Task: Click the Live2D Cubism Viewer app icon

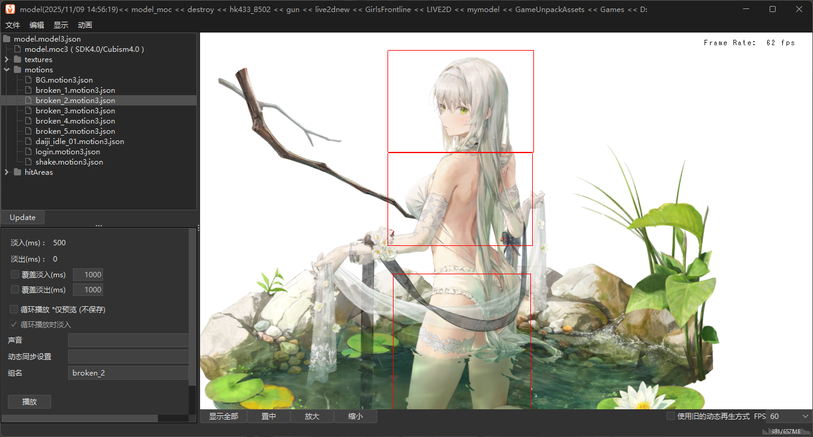Action: coord(10,9)
